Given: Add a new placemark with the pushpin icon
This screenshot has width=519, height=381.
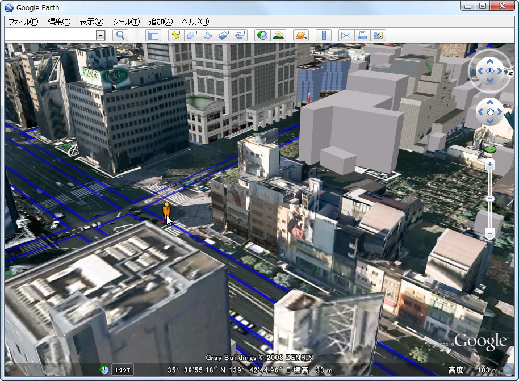Looking at the screenshot, I should click(x=176, y=35).
